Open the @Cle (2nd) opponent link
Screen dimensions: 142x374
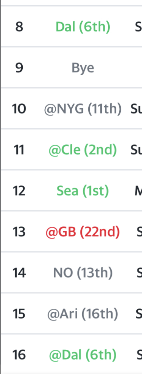[83, 150]
